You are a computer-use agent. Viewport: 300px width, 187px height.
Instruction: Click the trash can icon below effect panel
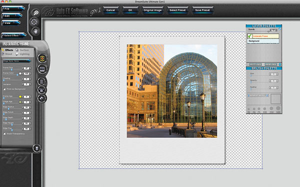click(x=36, y=148)
